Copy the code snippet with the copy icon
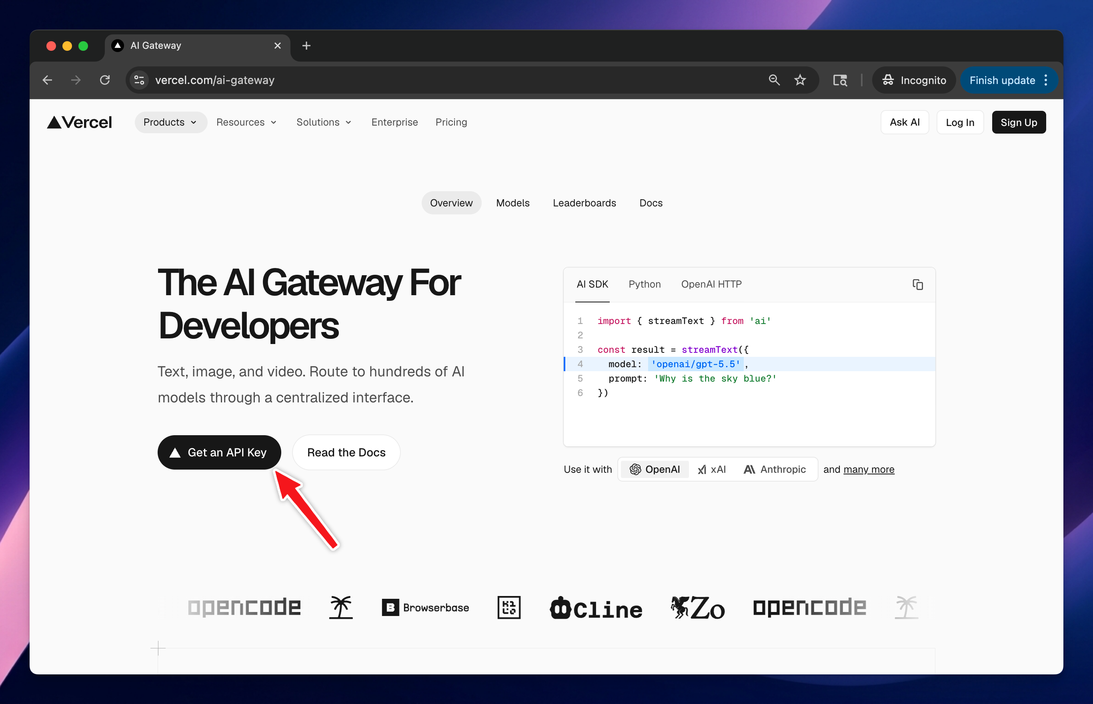 (917, 284)
